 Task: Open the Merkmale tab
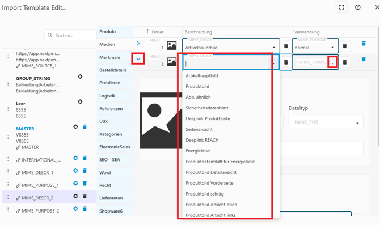(115, 57)
